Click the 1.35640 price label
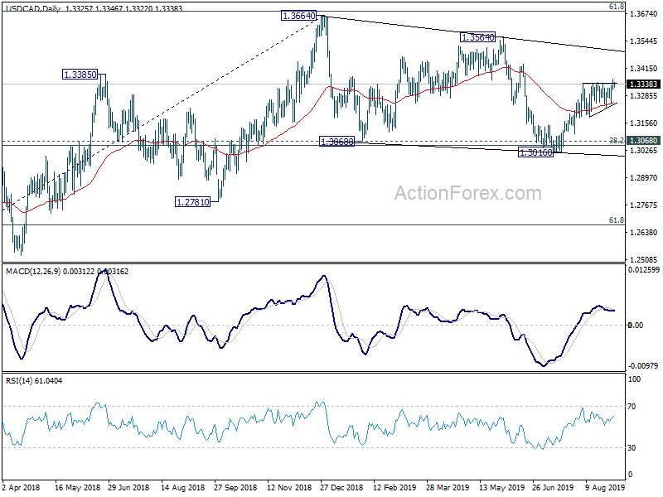The height and width of the screenshot is (497, 663). [477, 37]
